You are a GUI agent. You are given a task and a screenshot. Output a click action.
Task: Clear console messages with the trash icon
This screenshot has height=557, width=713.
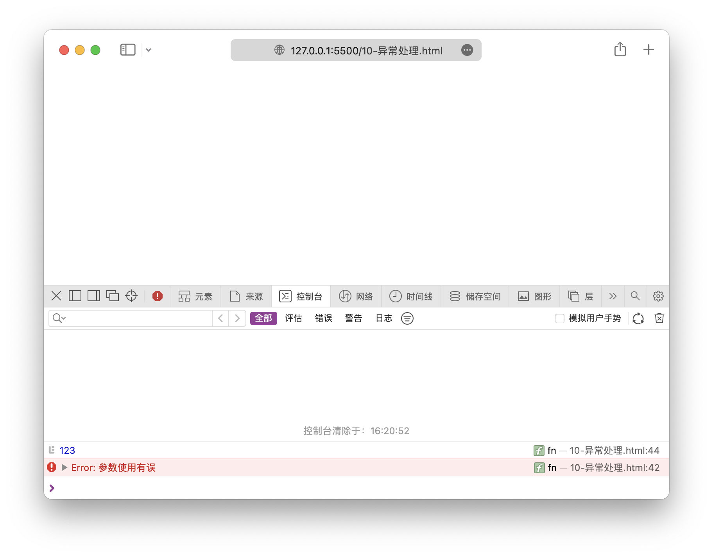coord(659,318)
